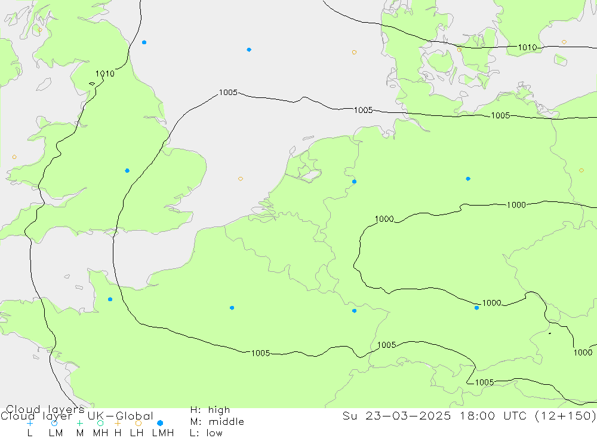Click the 1000 isobar label in the bottom-right corner

click(583, 352)
